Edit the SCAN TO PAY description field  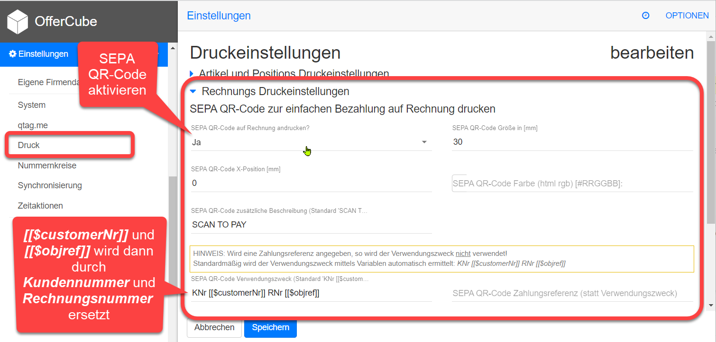tap(311, 225)
